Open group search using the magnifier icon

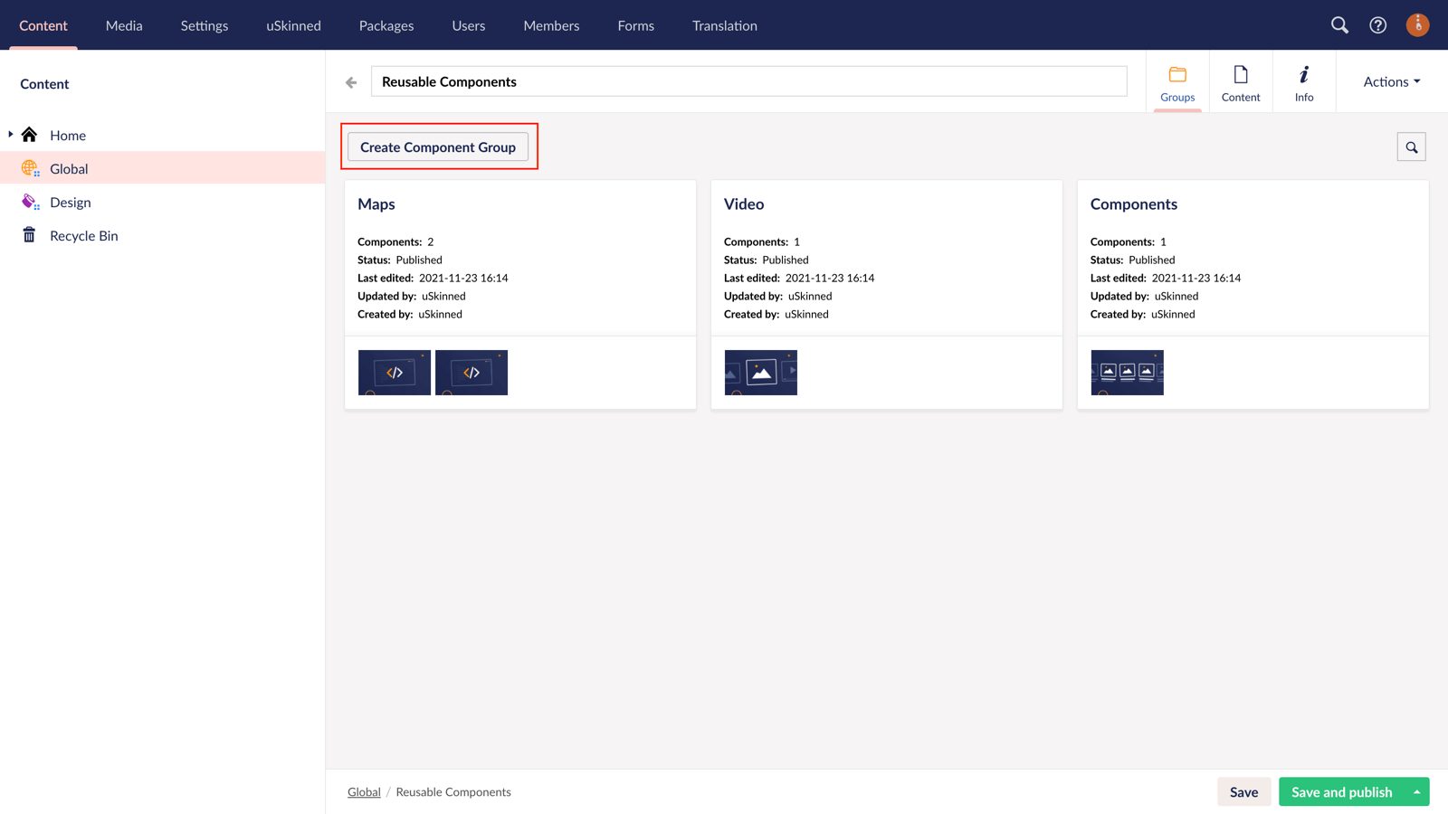(1411, 146)
